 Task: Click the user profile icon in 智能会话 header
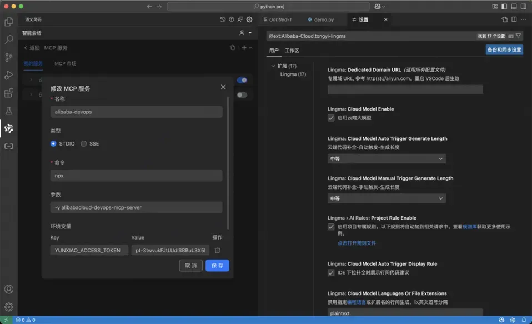point(242,33)
